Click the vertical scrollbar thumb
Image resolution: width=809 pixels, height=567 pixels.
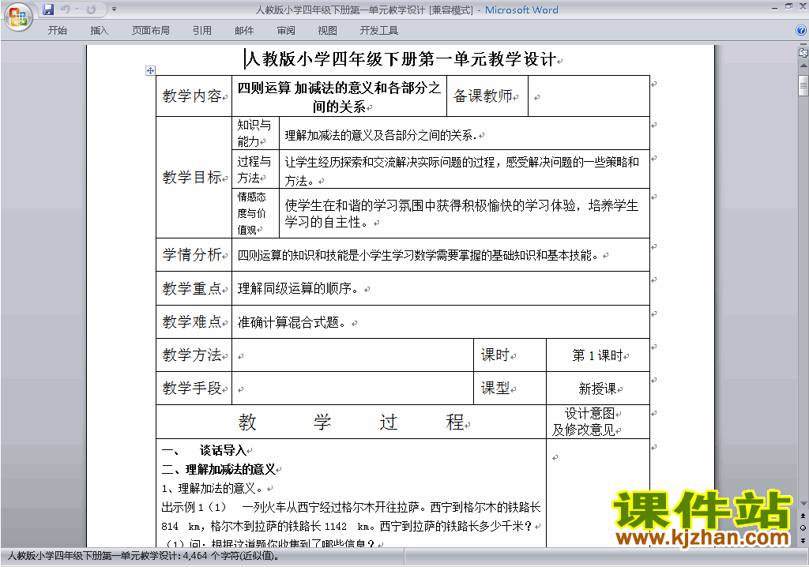803,85
